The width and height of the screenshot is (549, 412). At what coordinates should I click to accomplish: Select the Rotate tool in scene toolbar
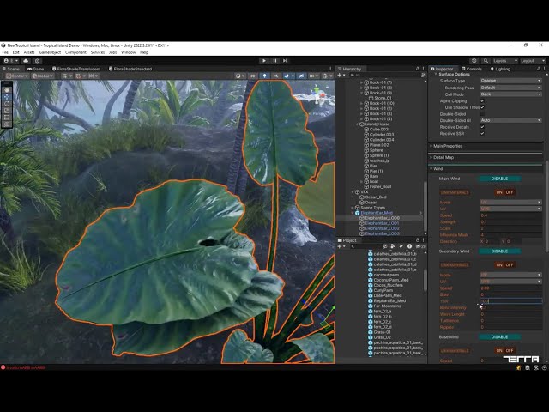7,104
